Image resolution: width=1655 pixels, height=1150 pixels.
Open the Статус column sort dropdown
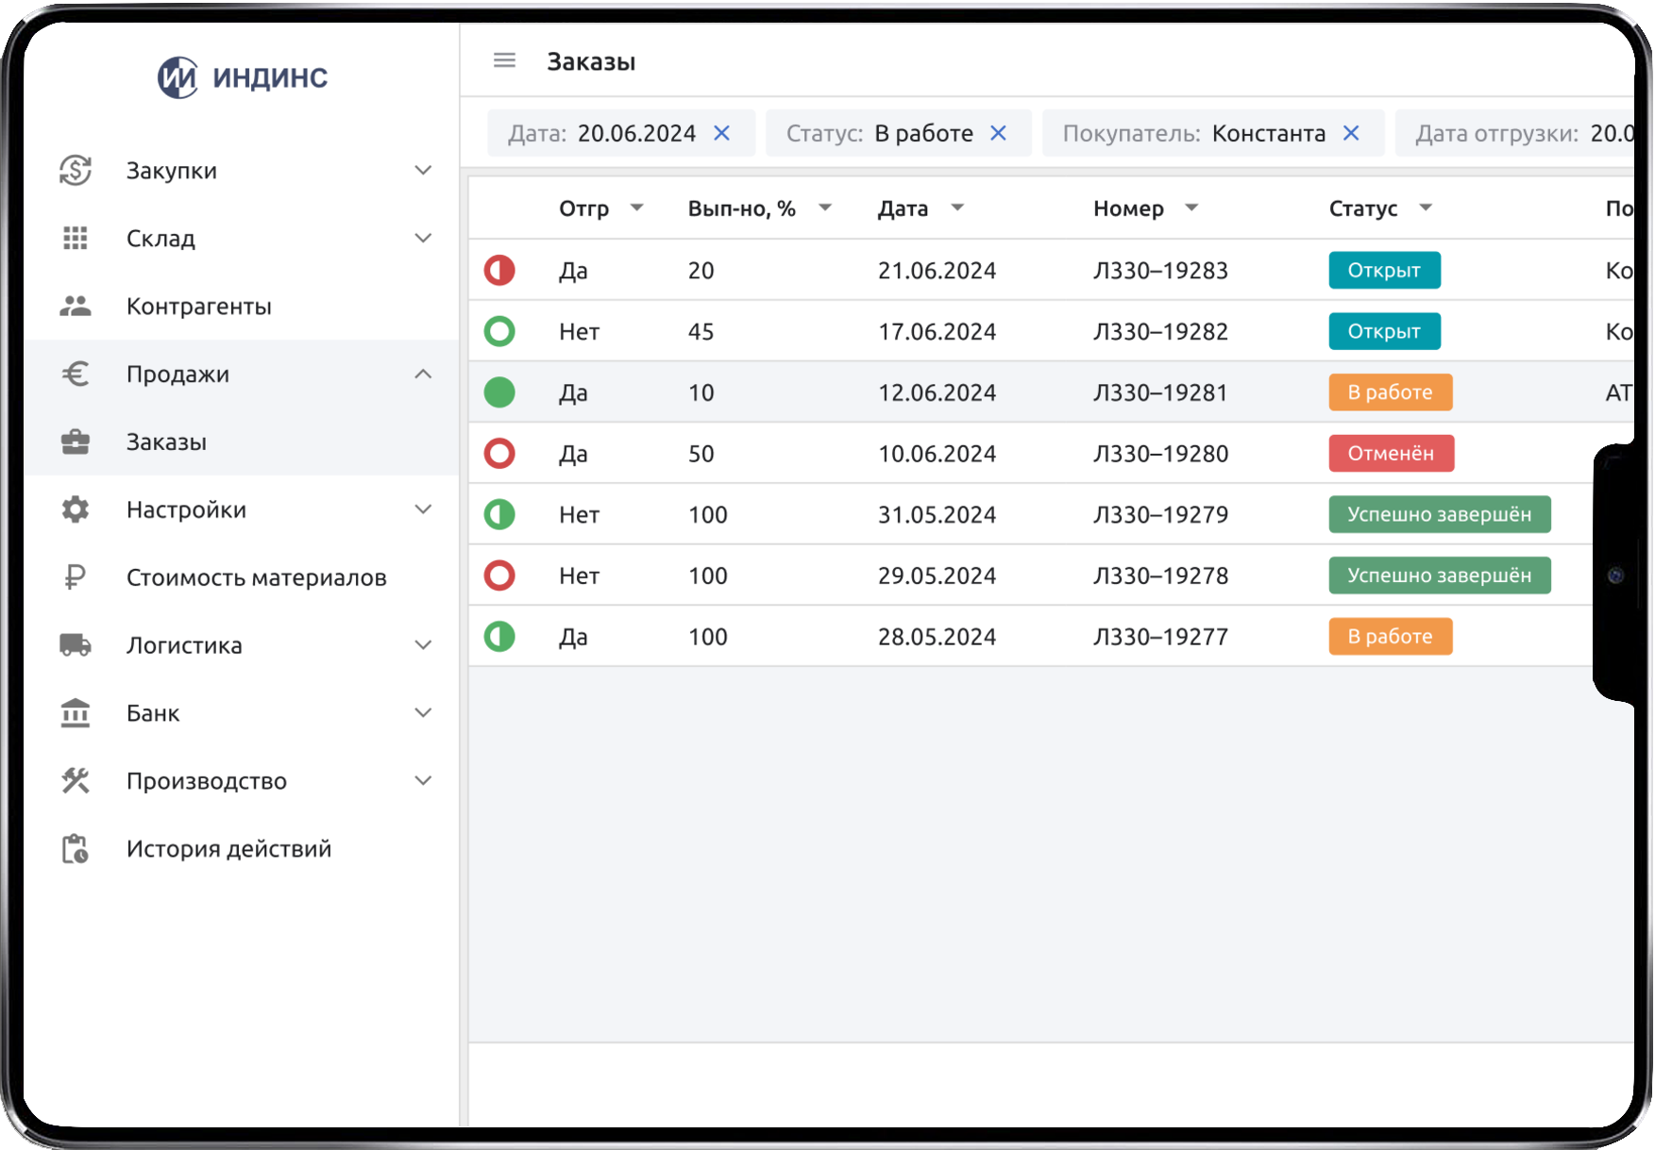coord(1426,208)
